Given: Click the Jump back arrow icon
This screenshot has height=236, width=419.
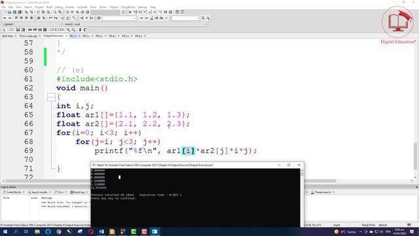Looking at the screenshot, I should pos(5,18).
